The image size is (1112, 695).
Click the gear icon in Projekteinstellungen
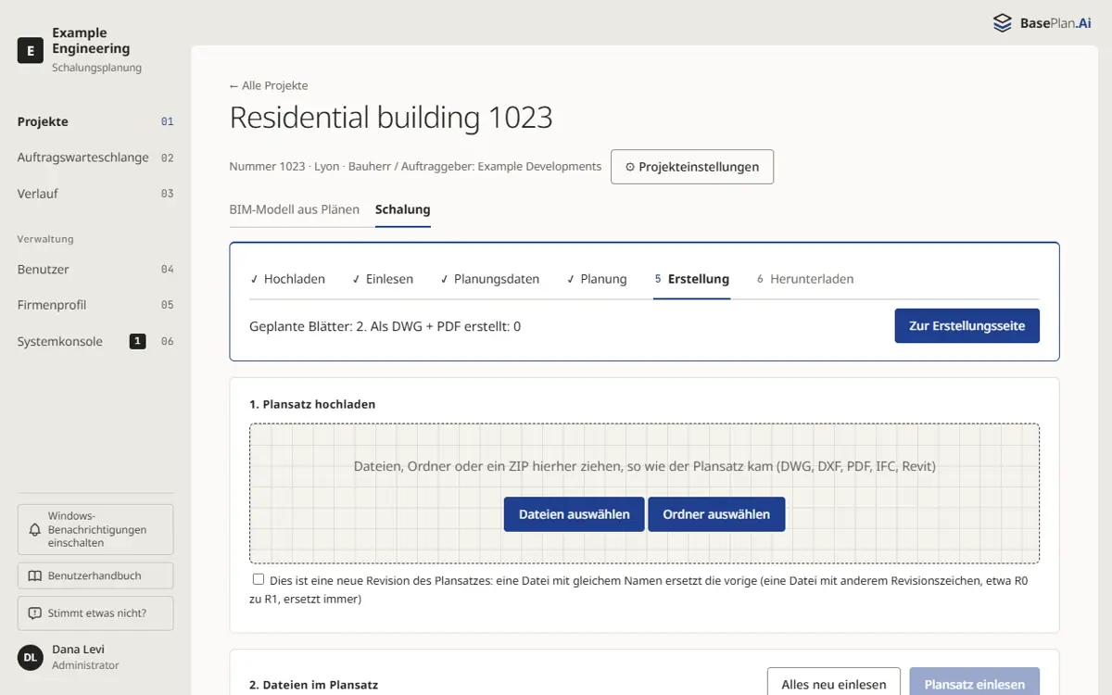tap(630, 168)
